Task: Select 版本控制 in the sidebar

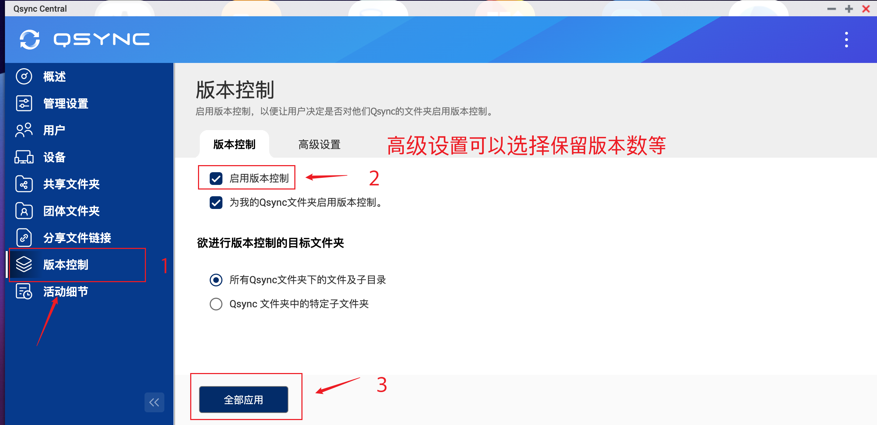Action: pos(66,265)
